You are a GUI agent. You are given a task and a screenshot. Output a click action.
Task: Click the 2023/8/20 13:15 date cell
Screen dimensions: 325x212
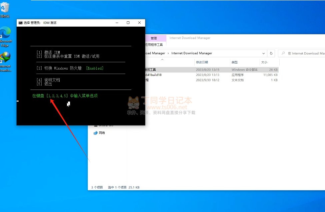(207, 70)
